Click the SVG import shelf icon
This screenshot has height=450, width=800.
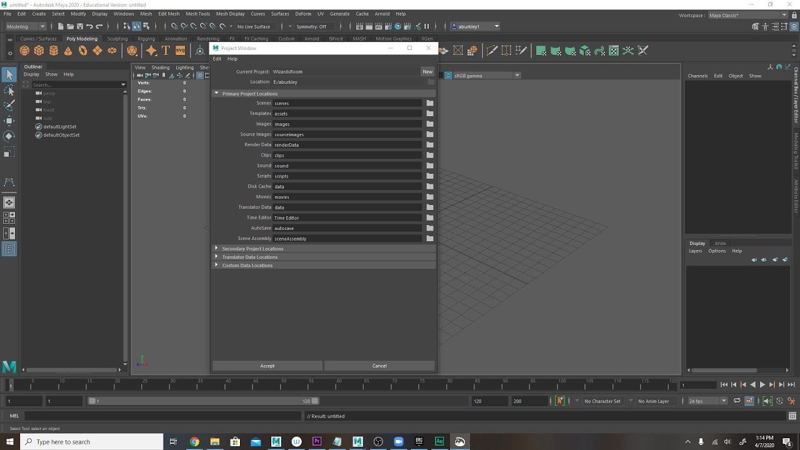[180, 51]
